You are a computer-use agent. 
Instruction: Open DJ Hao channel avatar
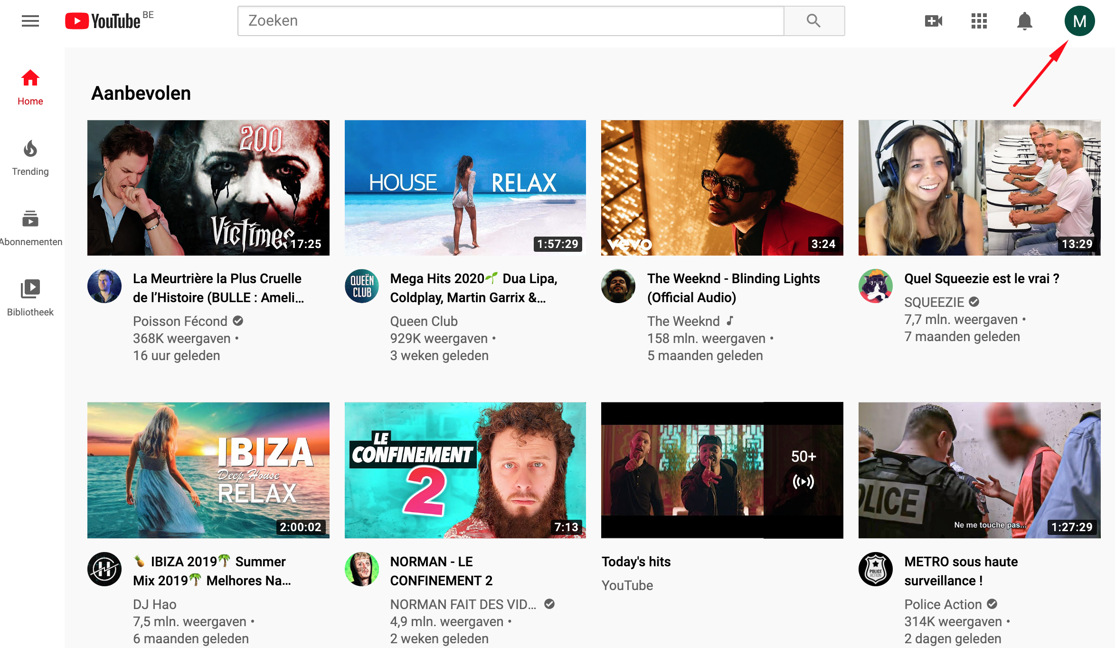[104, 569]
